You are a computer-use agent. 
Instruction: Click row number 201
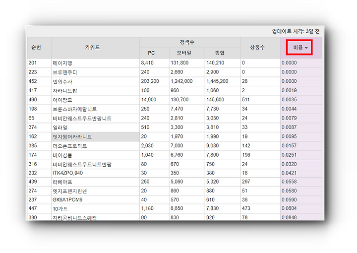tap(33, 63)
